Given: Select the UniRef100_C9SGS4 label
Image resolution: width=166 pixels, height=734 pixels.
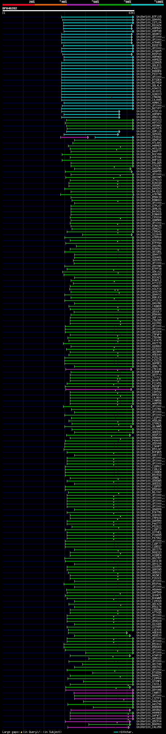Looking at the screenshot, I should tap(149, 217).
